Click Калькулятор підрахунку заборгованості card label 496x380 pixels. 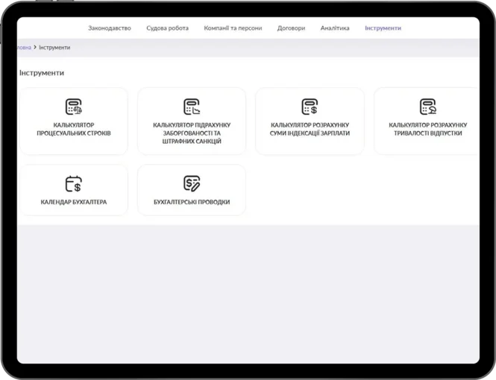coord(192,133)
